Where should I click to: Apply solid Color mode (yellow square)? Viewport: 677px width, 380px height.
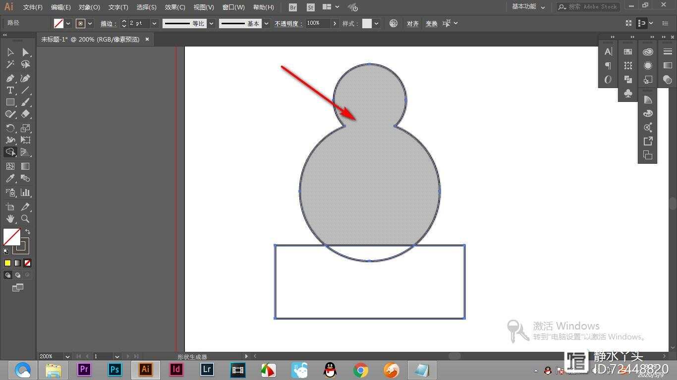tap(7, 263)
